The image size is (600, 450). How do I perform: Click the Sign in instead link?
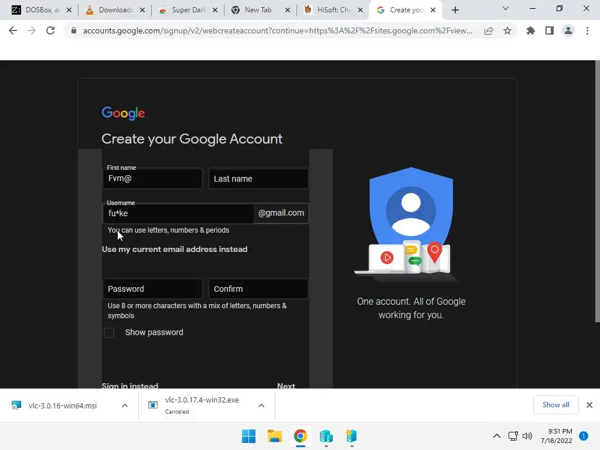(129, 386)
